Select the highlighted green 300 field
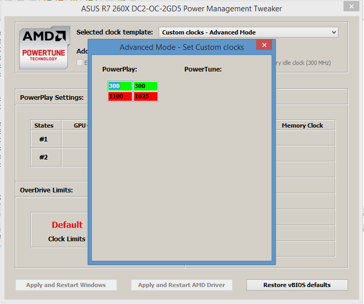364x304 pixels. point(120,86)
